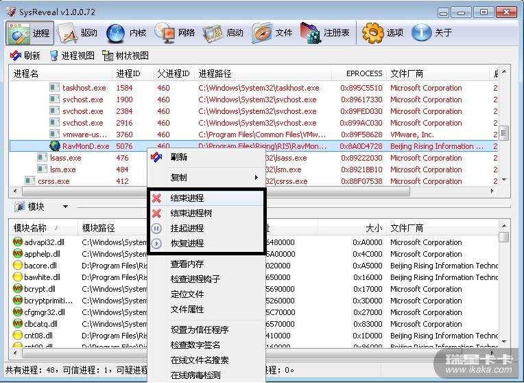Sort by the 进程路径 column header
Viewport: 524px width, 383px height.
(263, 73)
